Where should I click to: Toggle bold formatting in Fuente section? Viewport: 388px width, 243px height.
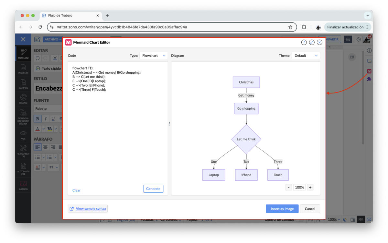click(38, 119)
